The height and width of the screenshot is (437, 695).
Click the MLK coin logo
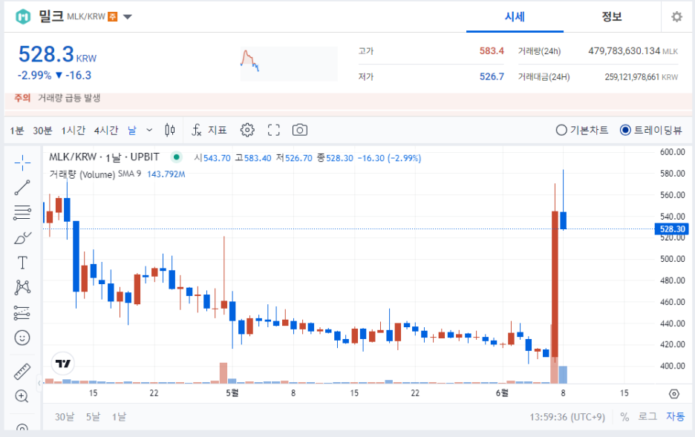coord(23,17)
